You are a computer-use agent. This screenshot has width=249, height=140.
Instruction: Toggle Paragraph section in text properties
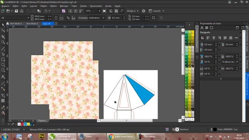tap(207, 28)
